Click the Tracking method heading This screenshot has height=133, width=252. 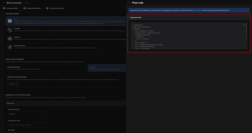pyautogui.click(x=12, y=14)
